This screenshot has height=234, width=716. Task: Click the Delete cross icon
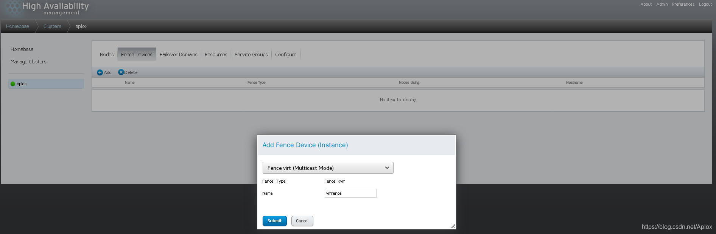coord(121,72)
